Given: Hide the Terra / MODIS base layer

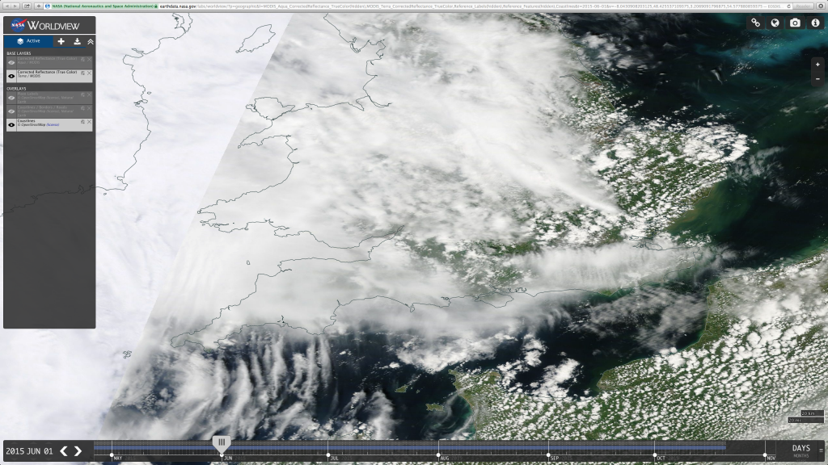Looking at the screenshot, I should [11, 76].
